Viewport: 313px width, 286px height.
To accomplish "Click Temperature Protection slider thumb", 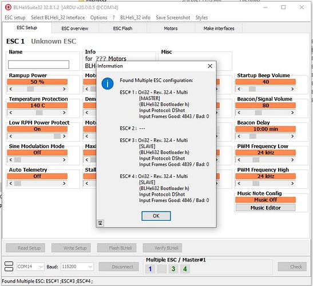I will point(39,113).
